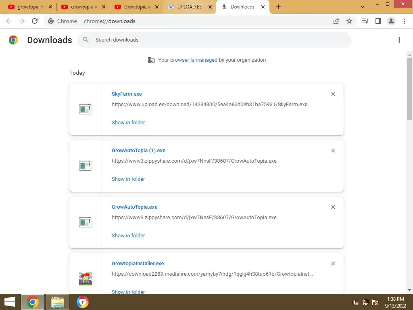The height and width of the screenshot is (310, 413).
Task: Open Downloads page more actions menu
Action: [399, 40]
